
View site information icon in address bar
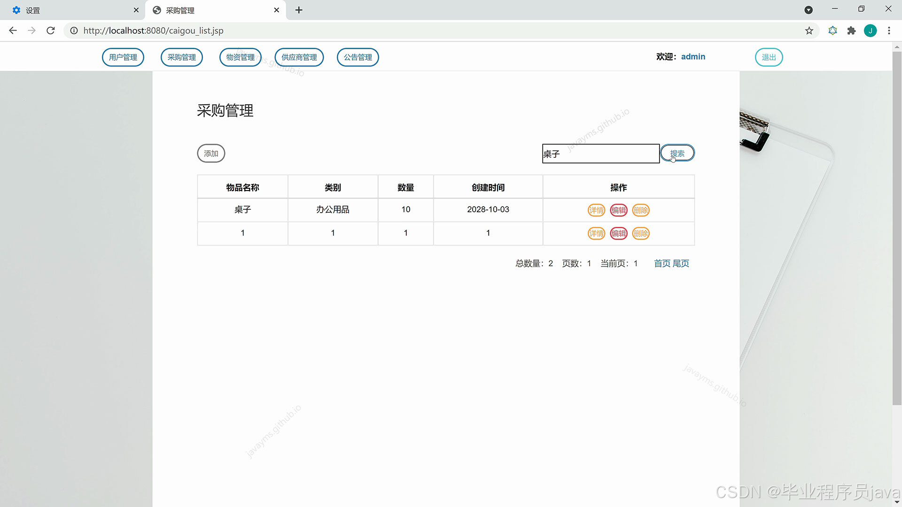pyautogui.click(x=74, y=31)
